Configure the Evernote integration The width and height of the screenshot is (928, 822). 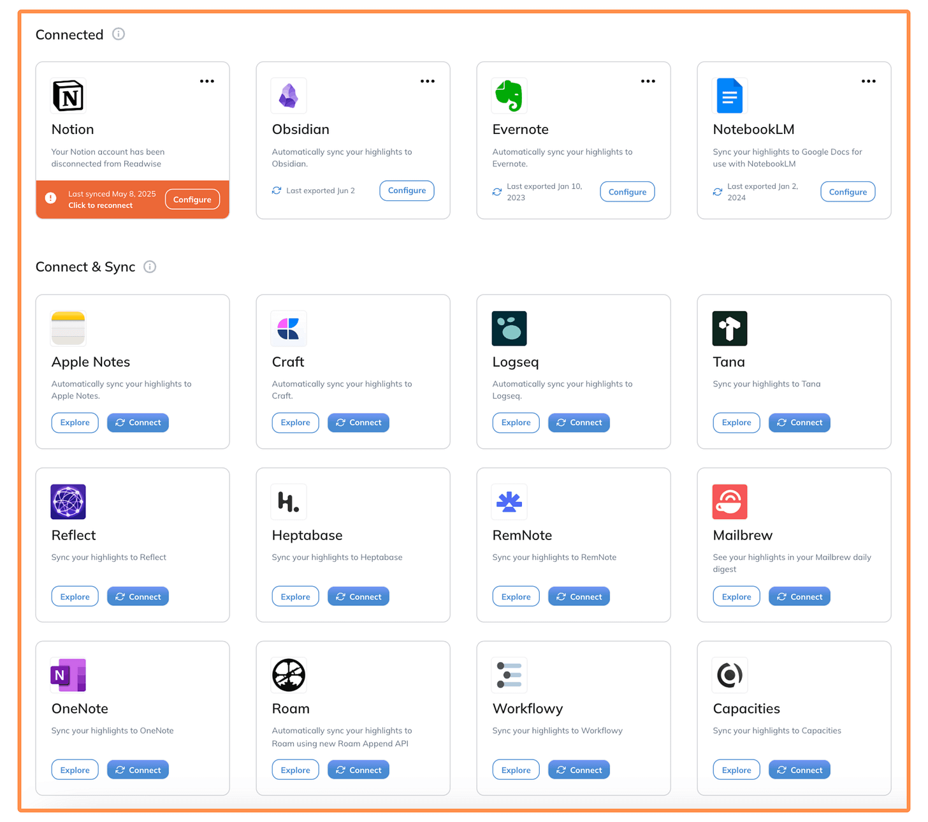(627, 192)
